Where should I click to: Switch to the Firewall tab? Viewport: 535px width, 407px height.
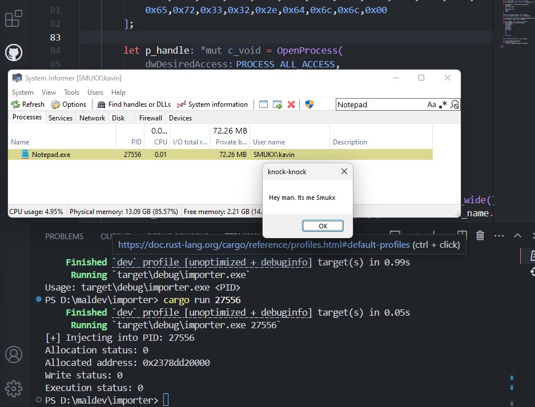tap(151, 118)
